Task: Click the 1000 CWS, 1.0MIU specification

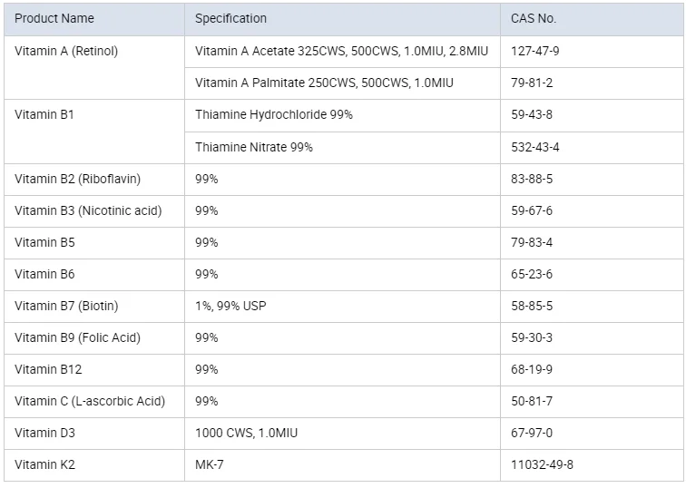Action: pyautogui.click(x=246, y=433)
